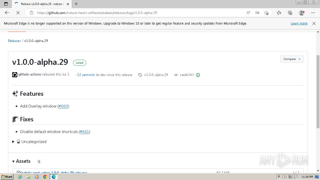This screenshot has width=320, height=180.
Task: Open the Compare dropdown
Action: [x=292, y=59]
